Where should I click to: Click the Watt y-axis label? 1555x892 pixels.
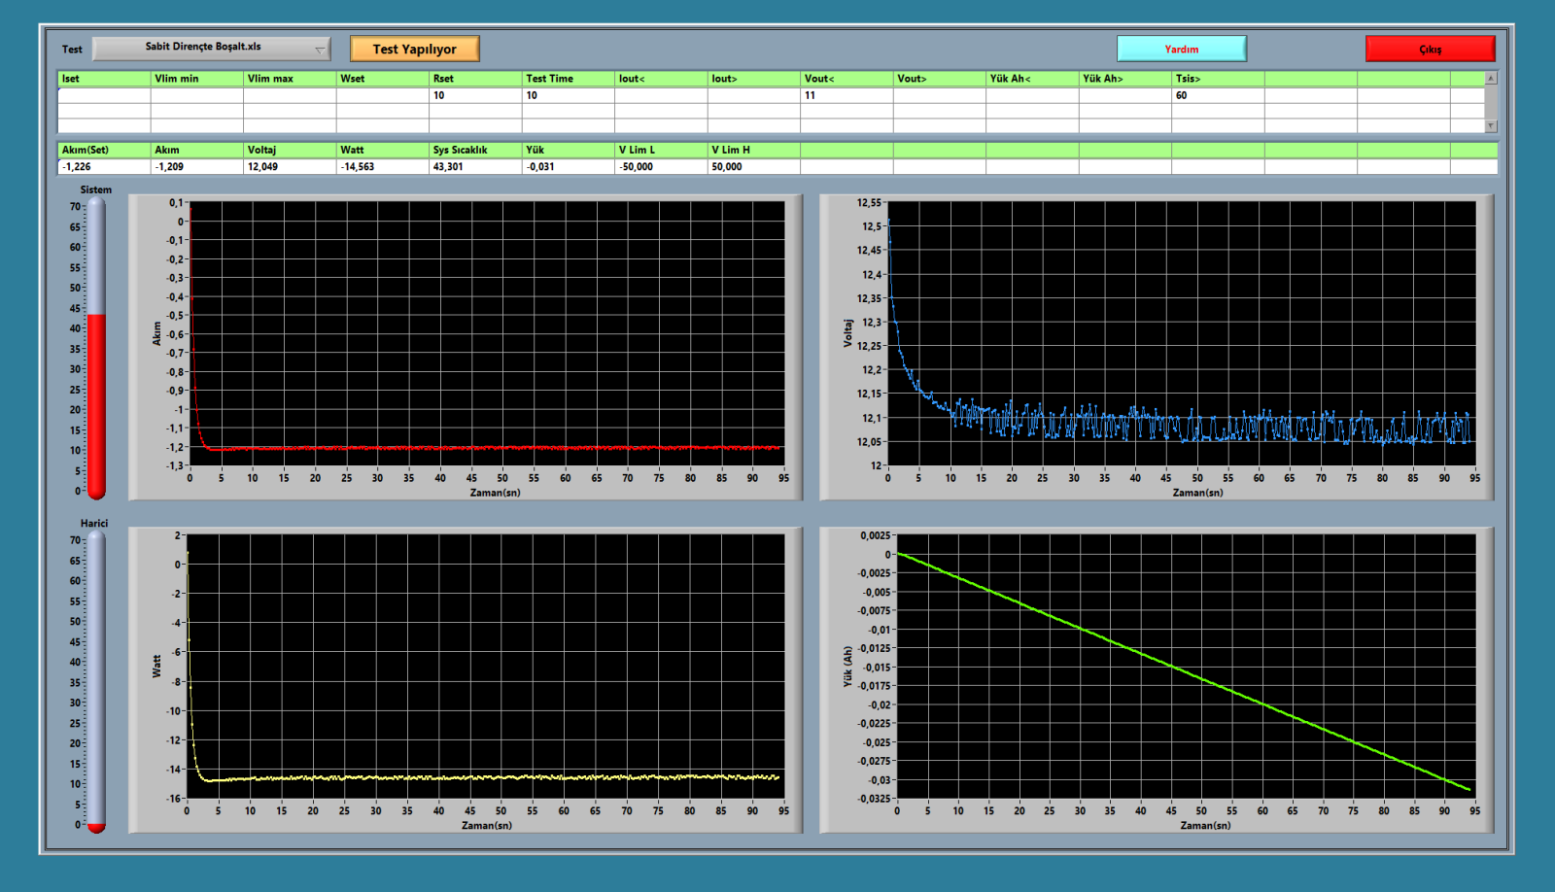[156, 667]
